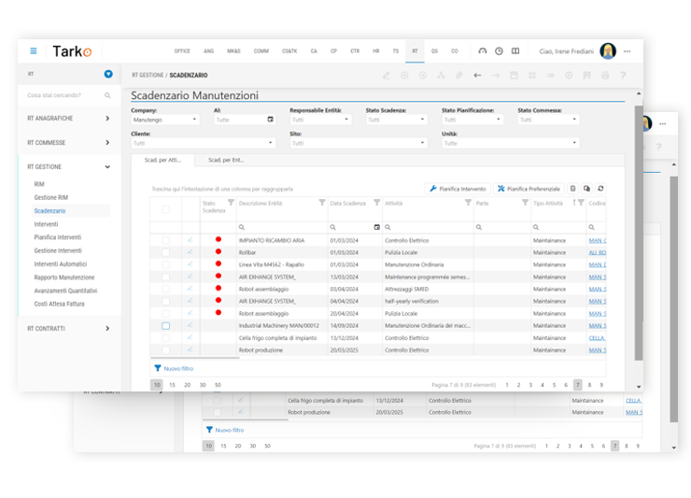Screen dimensions: 691x498
Task: Click the edit pencil for IMPIANTO RICAMBIO ARIA
Action: [x=190, y=240]
